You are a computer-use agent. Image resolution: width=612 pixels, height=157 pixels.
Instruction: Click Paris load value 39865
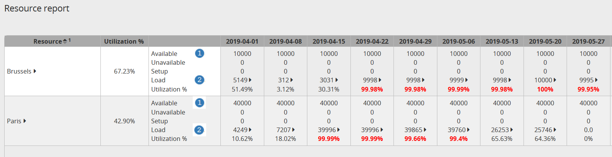pos(413,130)
